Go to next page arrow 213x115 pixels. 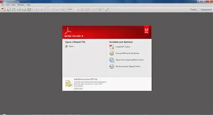pyautogui.click(x=42, y=10)
